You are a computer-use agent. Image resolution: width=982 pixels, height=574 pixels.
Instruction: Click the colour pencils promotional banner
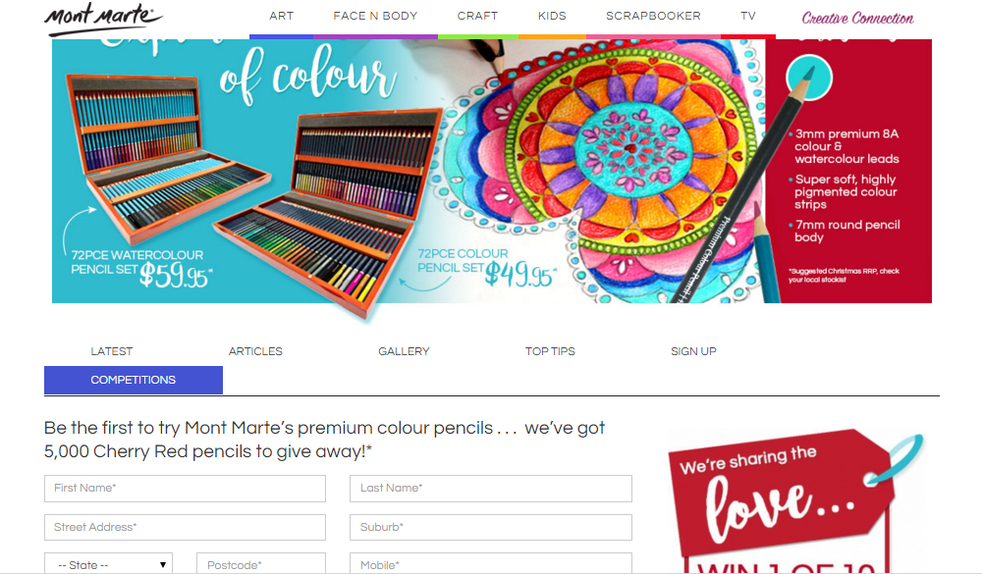[x=492, y=171]
